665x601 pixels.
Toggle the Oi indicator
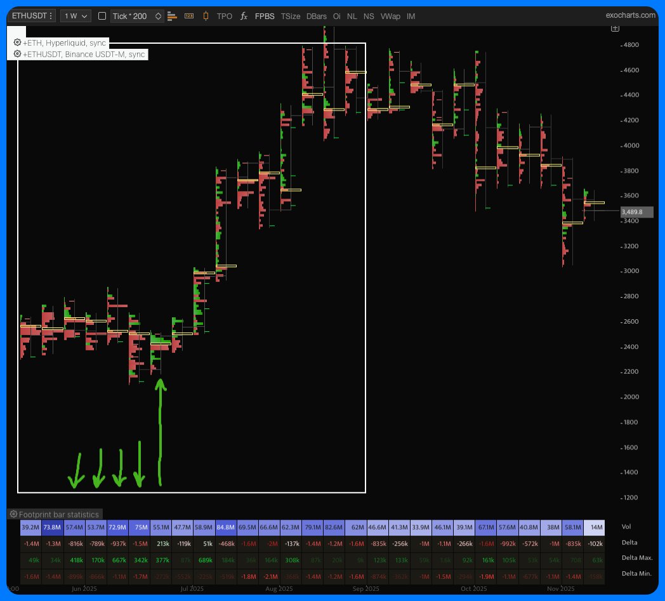[x=337, y=16]
